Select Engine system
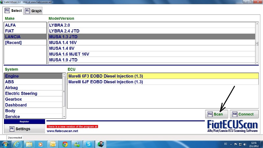 point(33,76)
